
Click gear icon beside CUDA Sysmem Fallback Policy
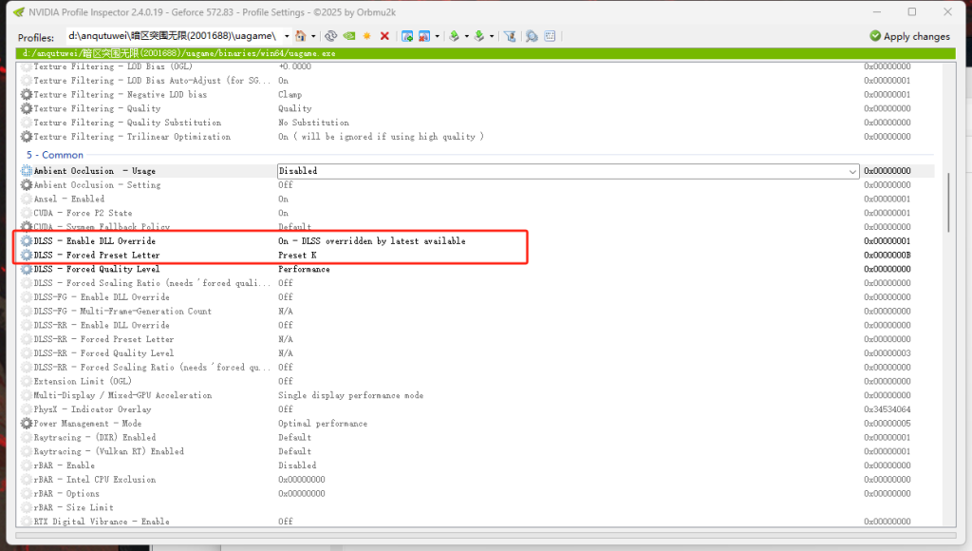(26, 227)
